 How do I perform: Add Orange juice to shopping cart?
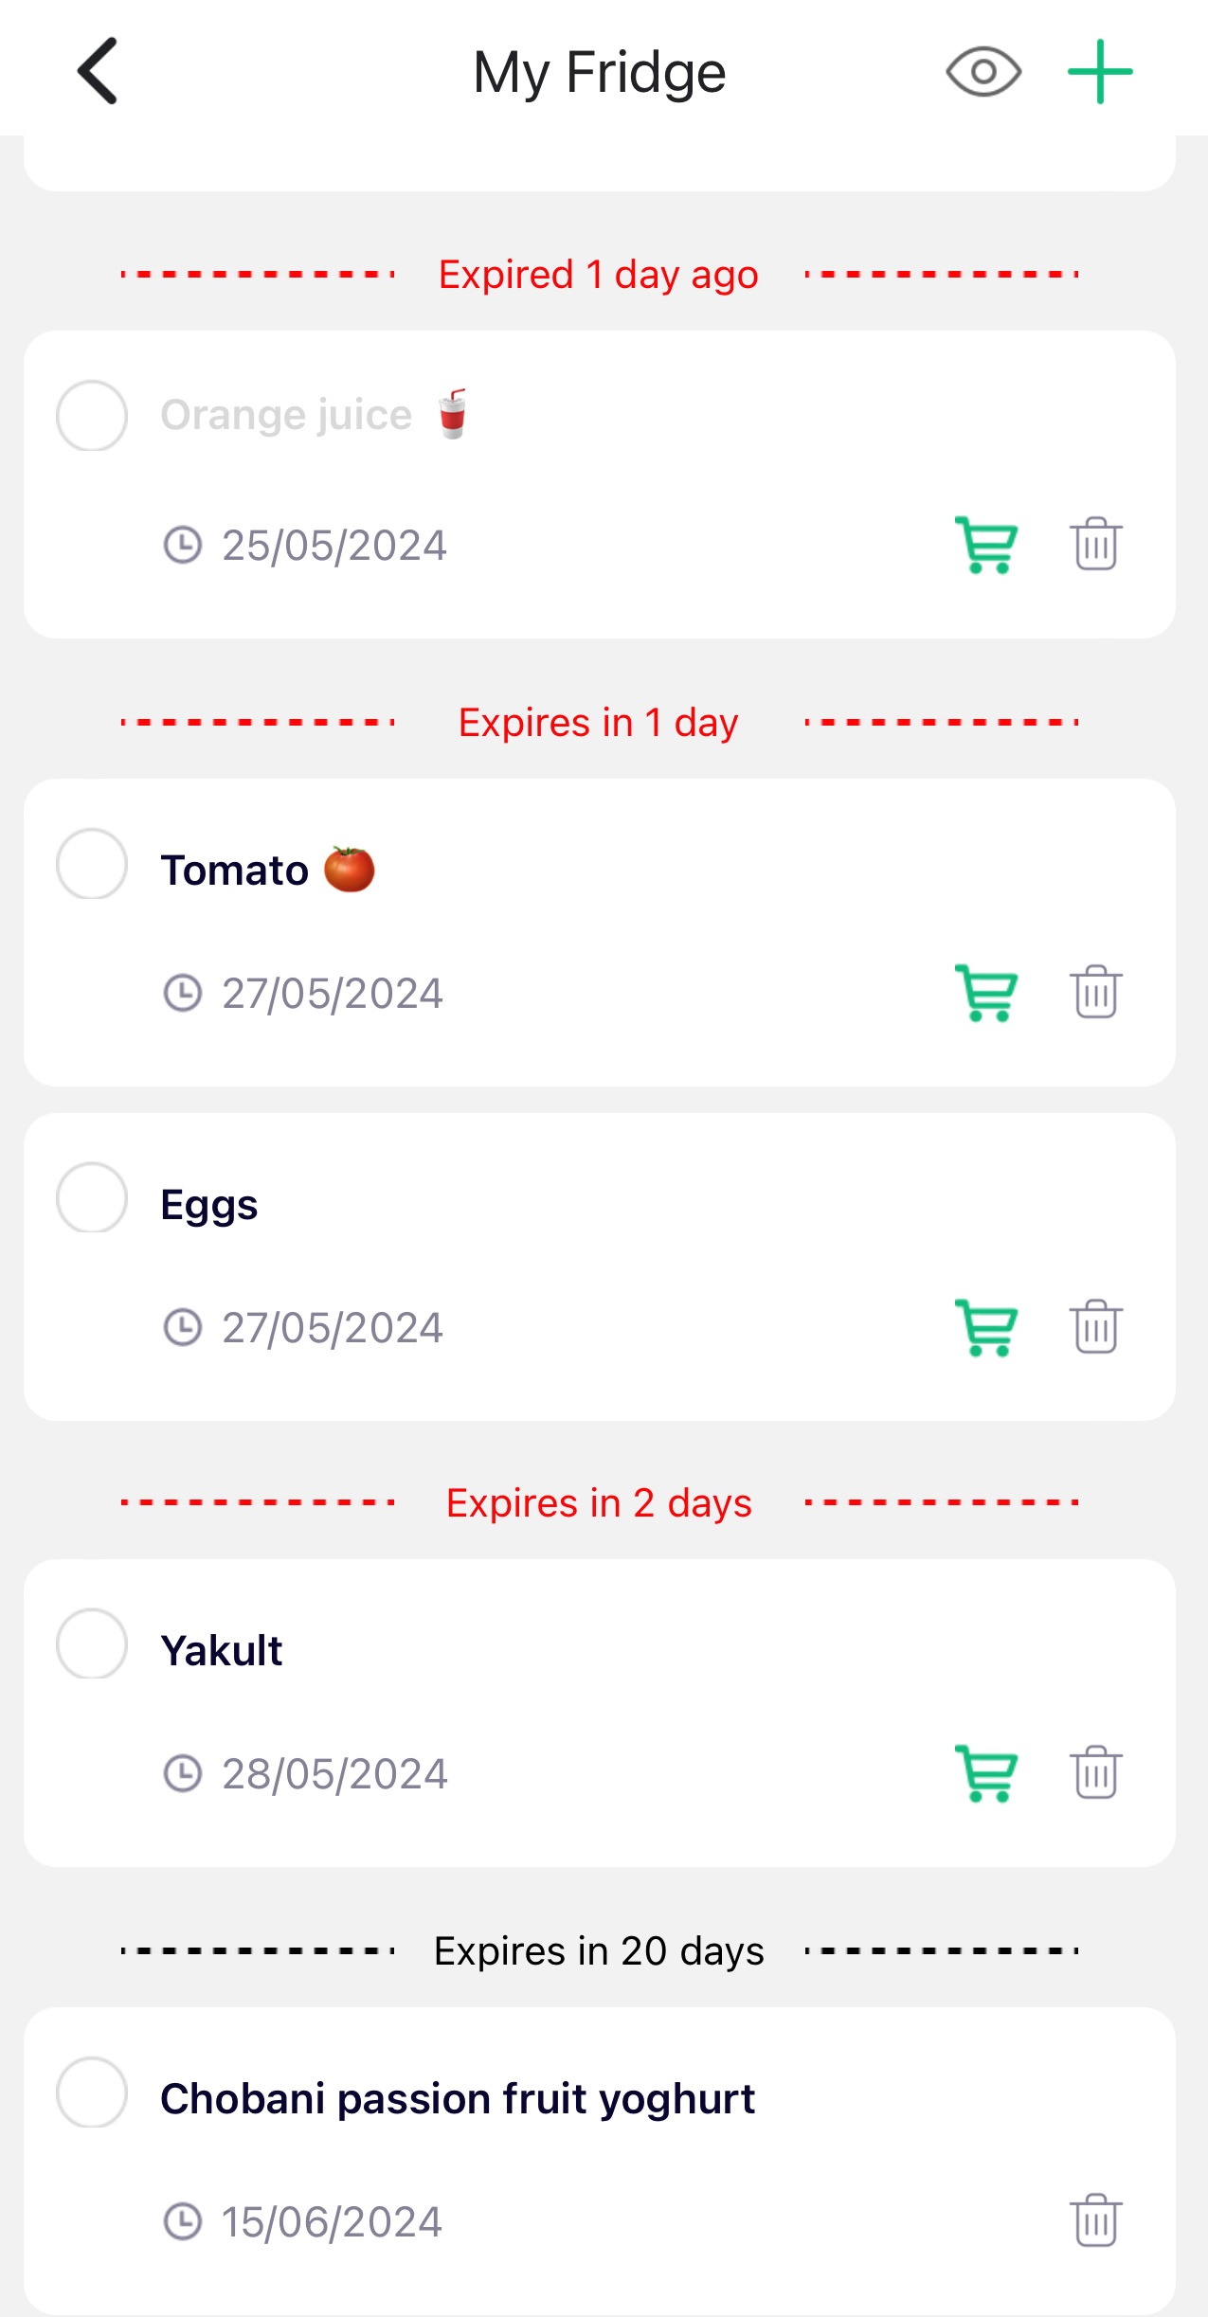[986, 545]
